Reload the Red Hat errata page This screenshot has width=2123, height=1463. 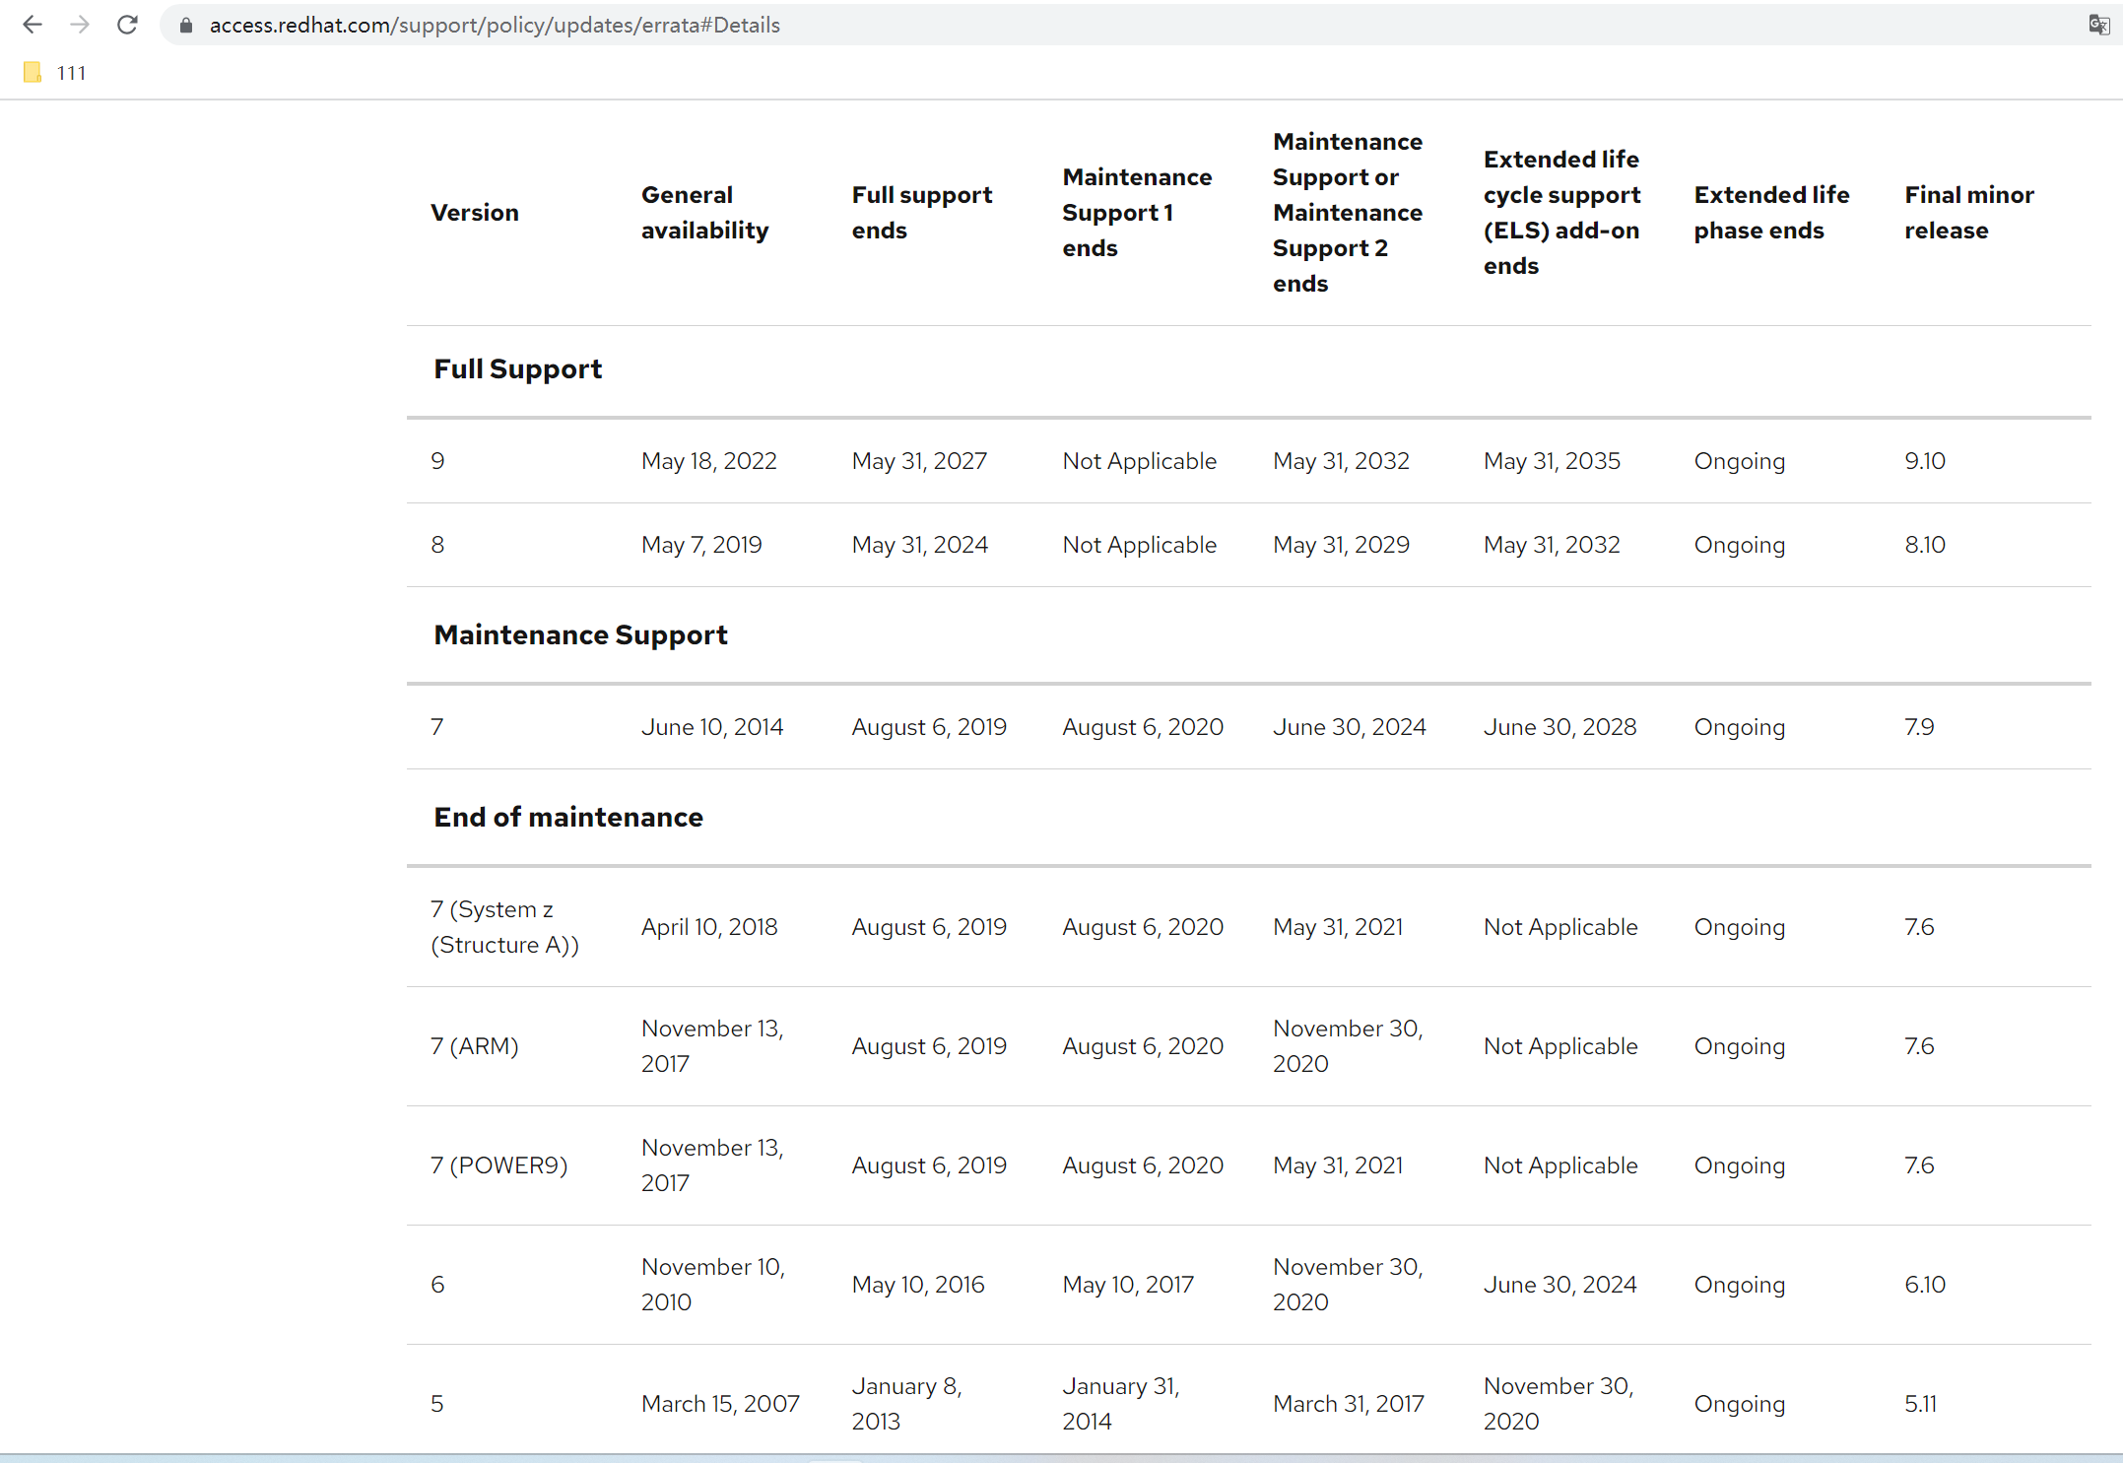[x=127, y=25]
